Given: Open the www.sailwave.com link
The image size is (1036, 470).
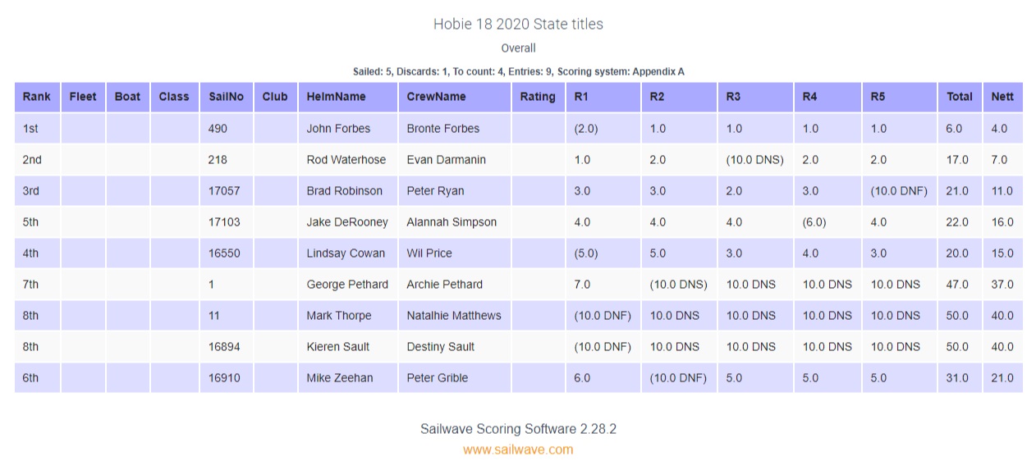Looking at the screenshot, I should point(518,449).
